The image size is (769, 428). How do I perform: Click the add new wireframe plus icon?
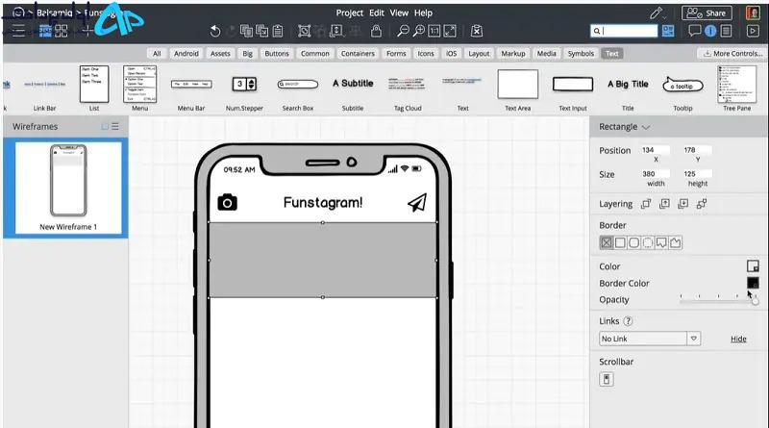[87, 31]
